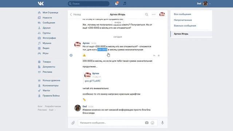
Task: Open Артюх Игорь avatar in chat header
Action: click(x=162, y=15)
